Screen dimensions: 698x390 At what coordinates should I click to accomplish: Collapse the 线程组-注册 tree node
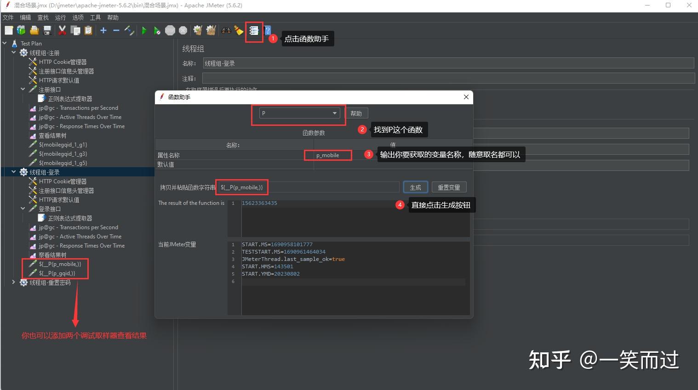(14, 53)
